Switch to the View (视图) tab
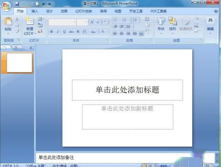The image size is (221, 167). pyautogui.click(x=118, y=11)
